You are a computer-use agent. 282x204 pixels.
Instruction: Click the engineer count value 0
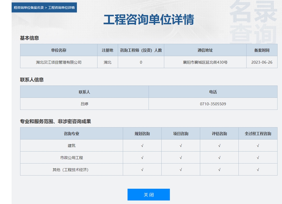(141, 62)
